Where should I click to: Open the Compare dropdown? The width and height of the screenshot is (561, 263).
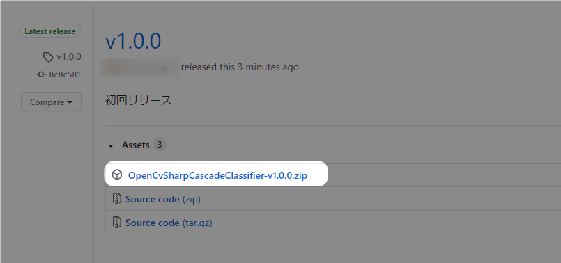(51, 102)
